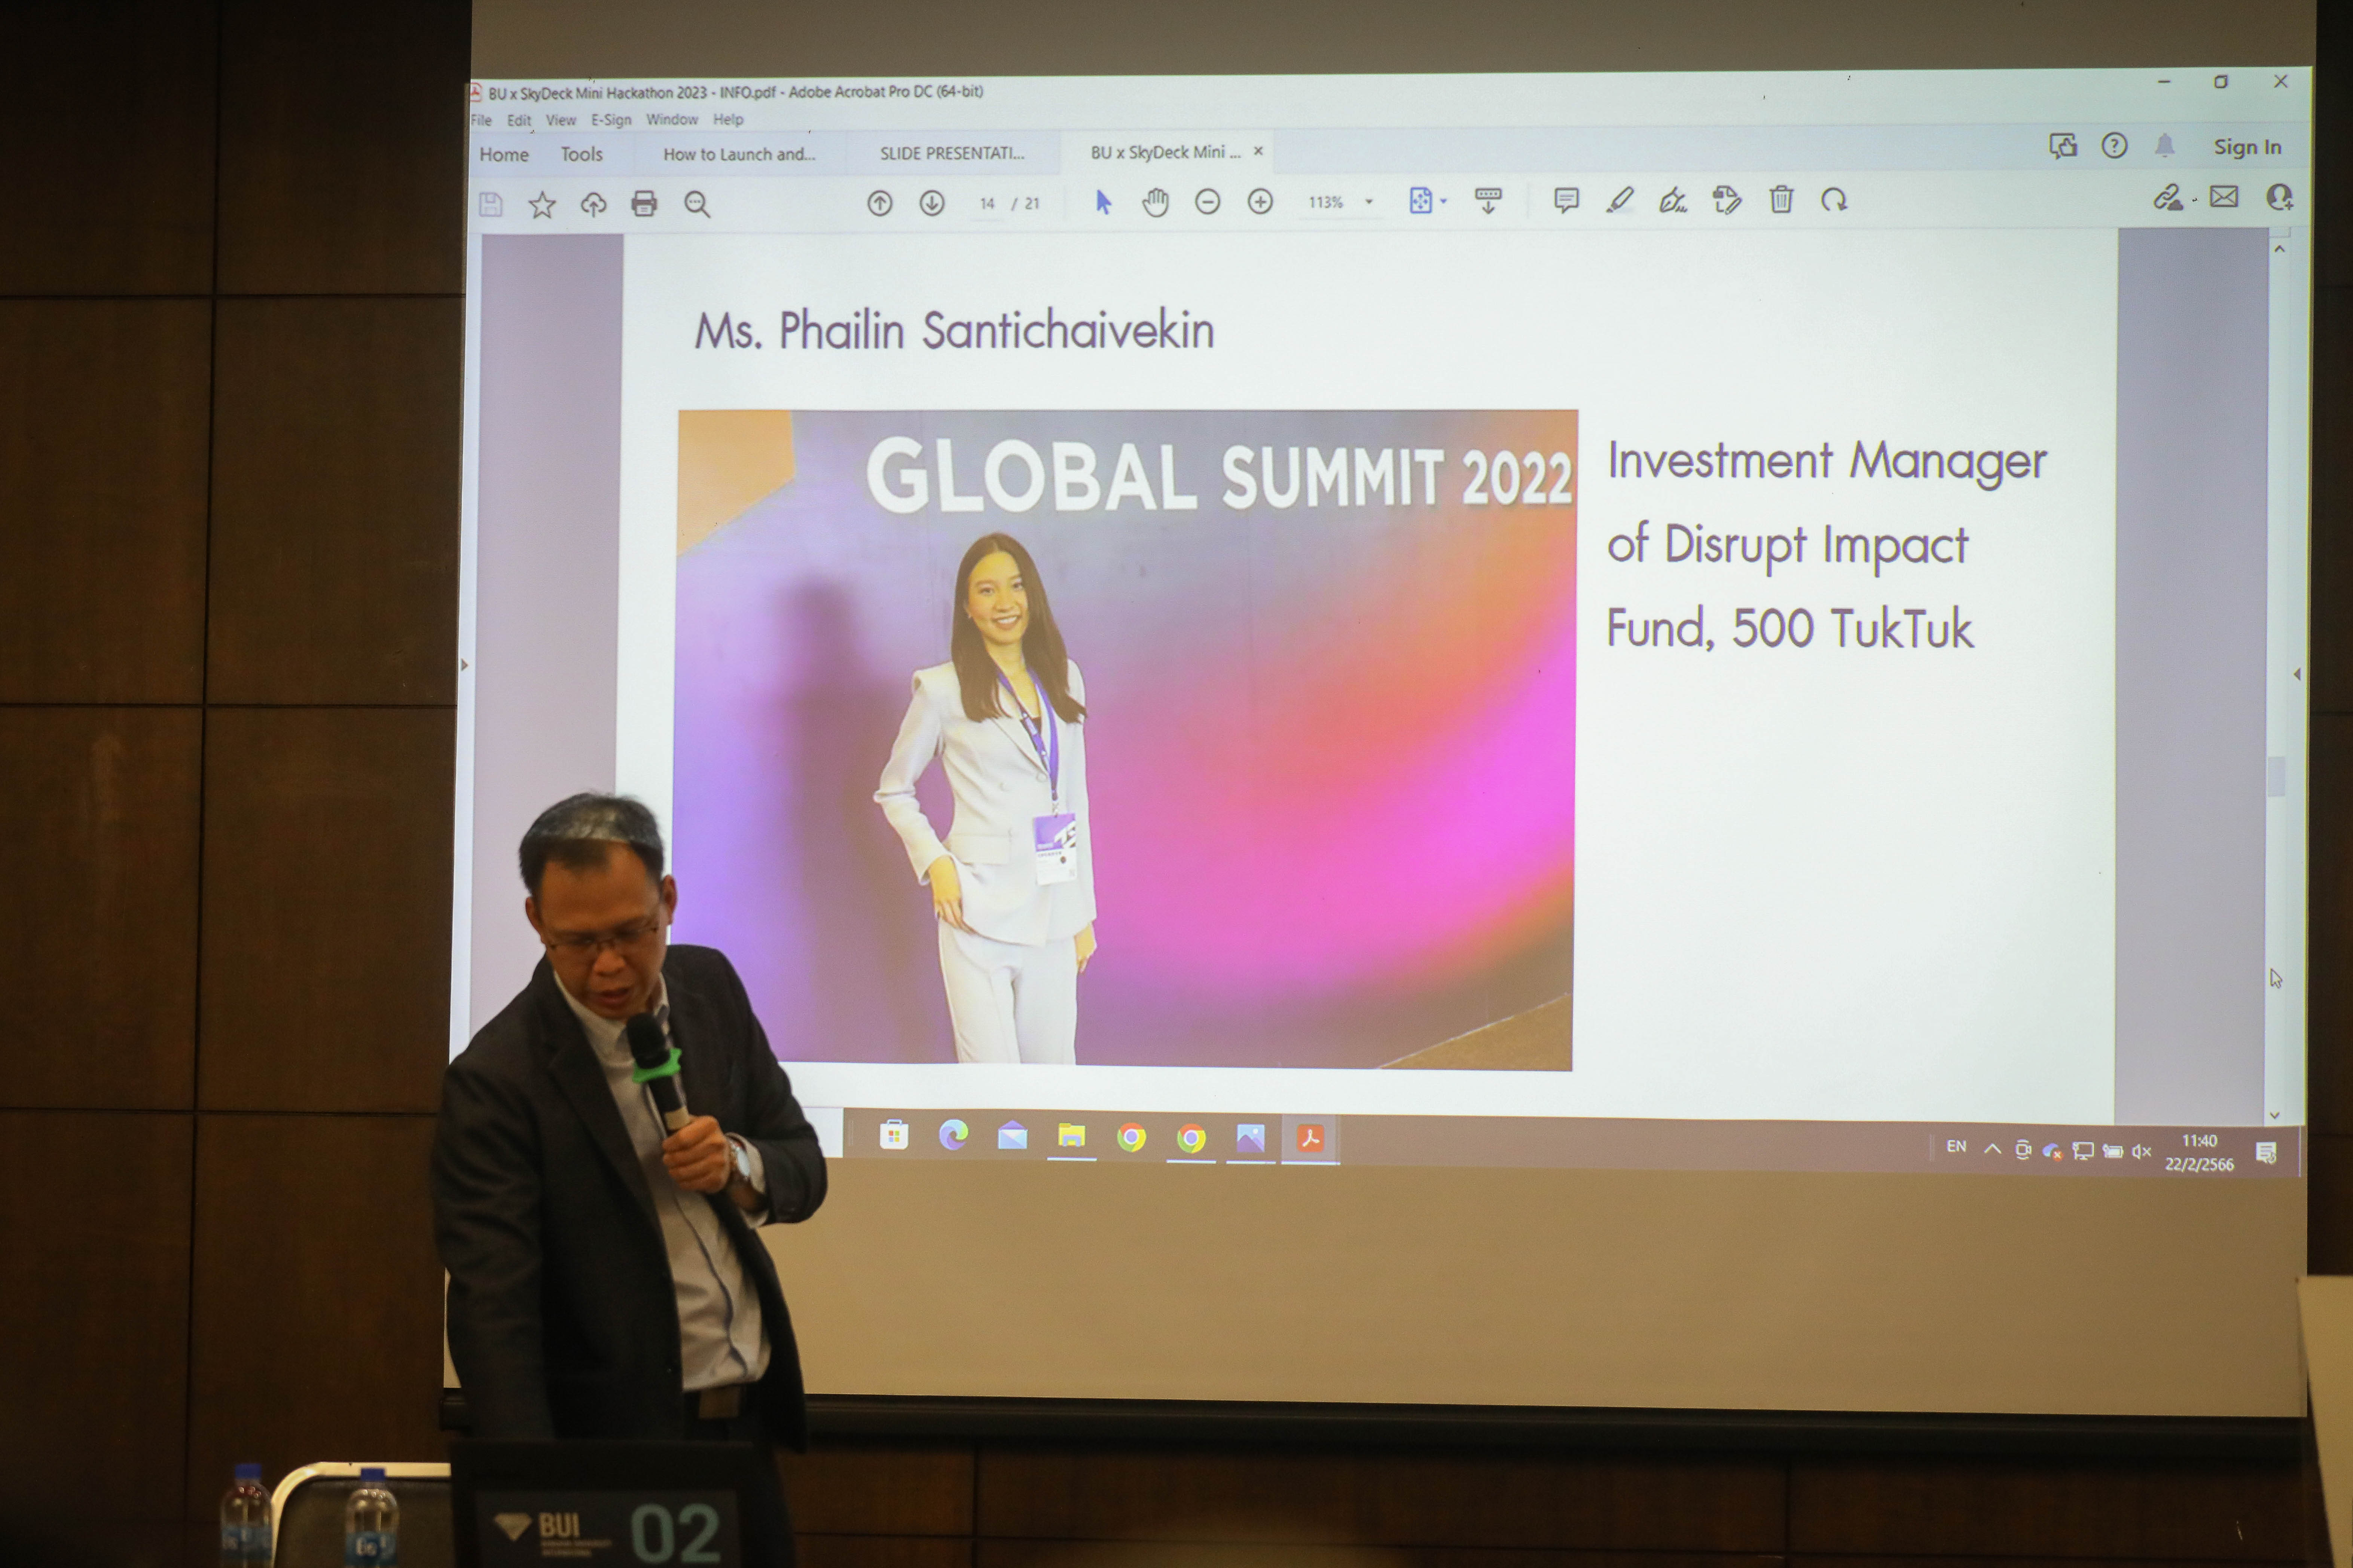Click the Global Summit 2022 photo on the slide
The height and width of the screenshot is (1568, 2353).
1126,740
